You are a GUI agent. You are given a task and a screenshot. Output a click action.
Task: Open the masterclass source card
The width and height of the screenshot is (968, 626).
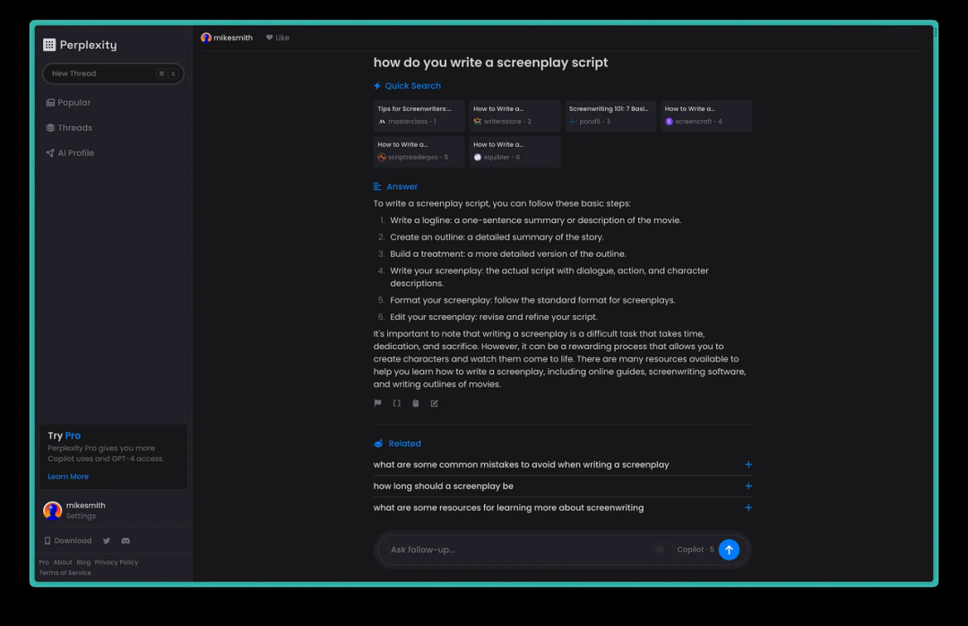[x=419, y=116]
